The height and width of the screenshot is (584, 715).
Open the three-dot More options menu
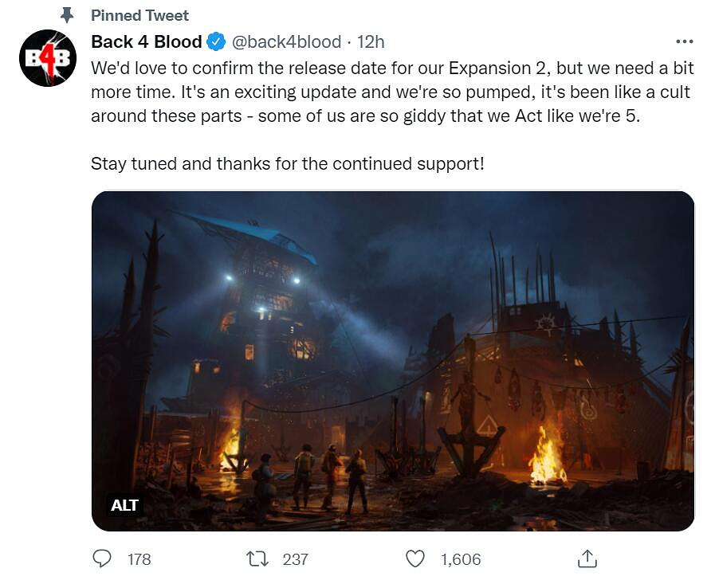pos(684,41)
